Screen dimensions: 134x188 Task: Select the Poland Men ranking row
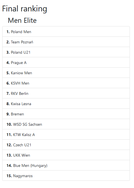click(66, 31)
